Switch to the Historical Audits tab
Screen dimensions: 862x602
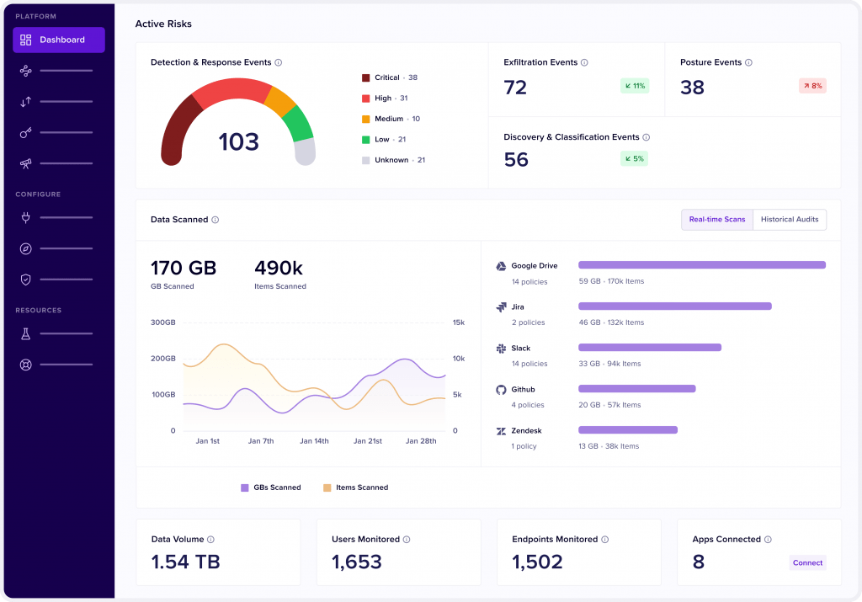[789, 219]
